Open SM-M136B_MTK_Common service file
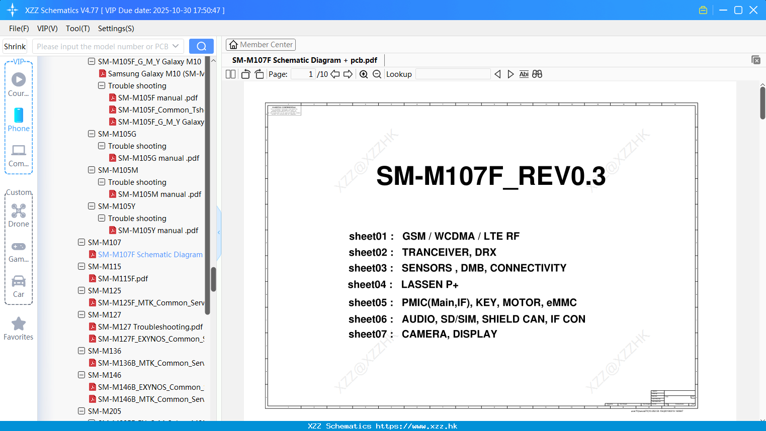The width and height of the screenshot is (766, 431). click(151, 363)
